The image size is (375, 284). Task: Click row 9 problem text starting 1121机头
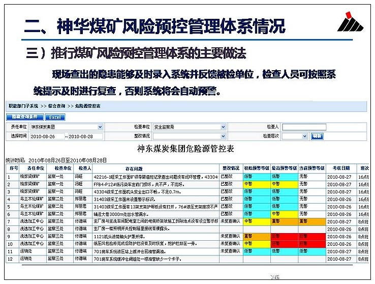[x=119, y=237]
